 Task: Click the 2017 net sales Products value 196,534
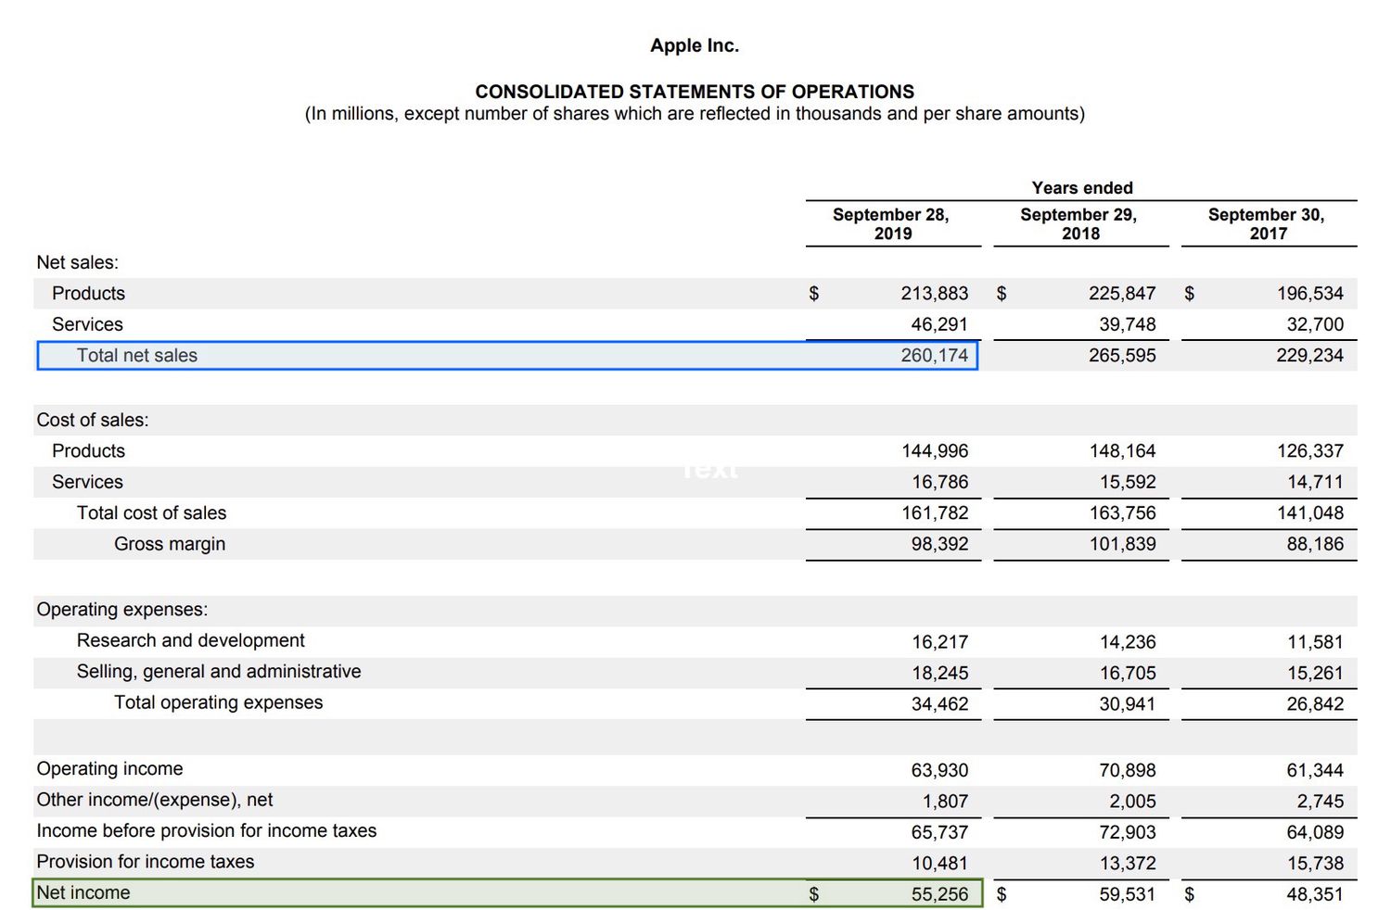[x=1310, y=294]
